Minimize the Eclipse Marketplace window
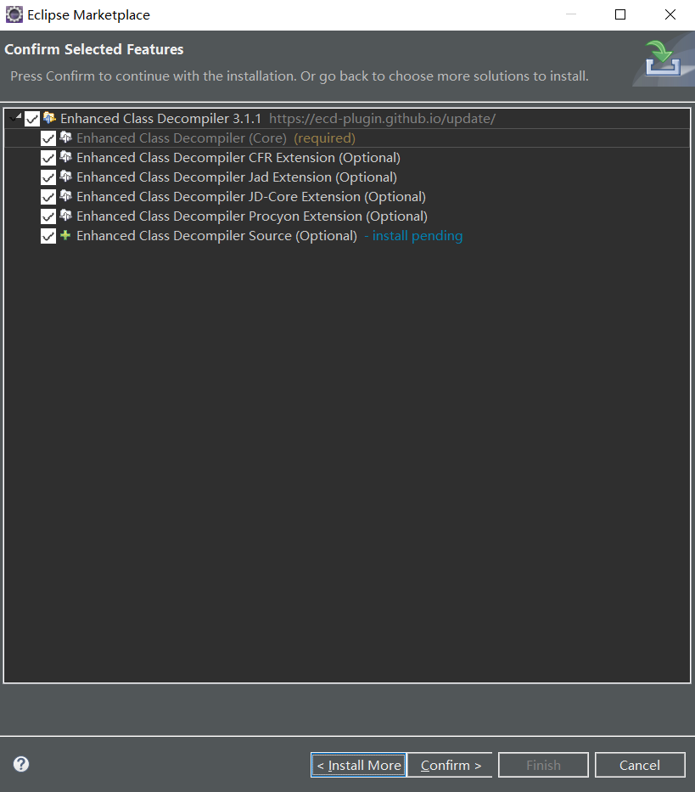The image size is (695, 792). [x=571, y=14]
